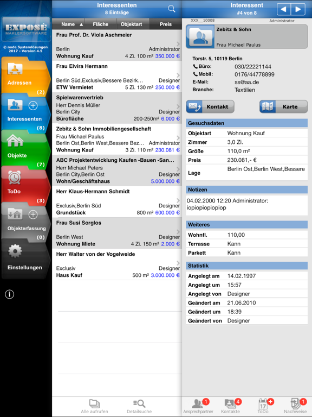Open the search magnifier in Interessenten header

tap(172, 9)
